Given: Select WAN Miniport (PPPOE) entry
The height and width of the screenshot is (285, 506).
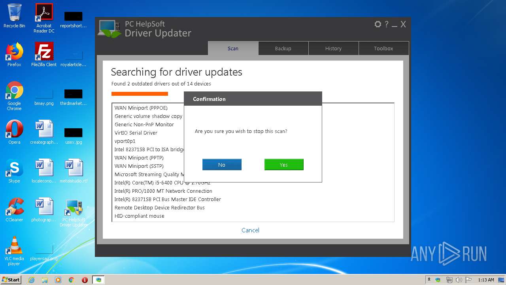Looking at the screenshot, I should (x=141, y=108).
